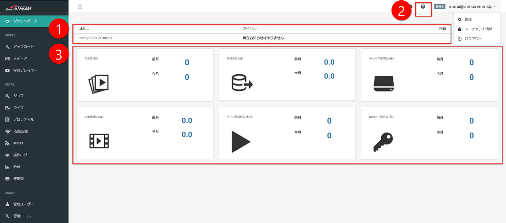Click the help question mark icon
The height and width of the screenshot is (223, 506).
point(423,7)
